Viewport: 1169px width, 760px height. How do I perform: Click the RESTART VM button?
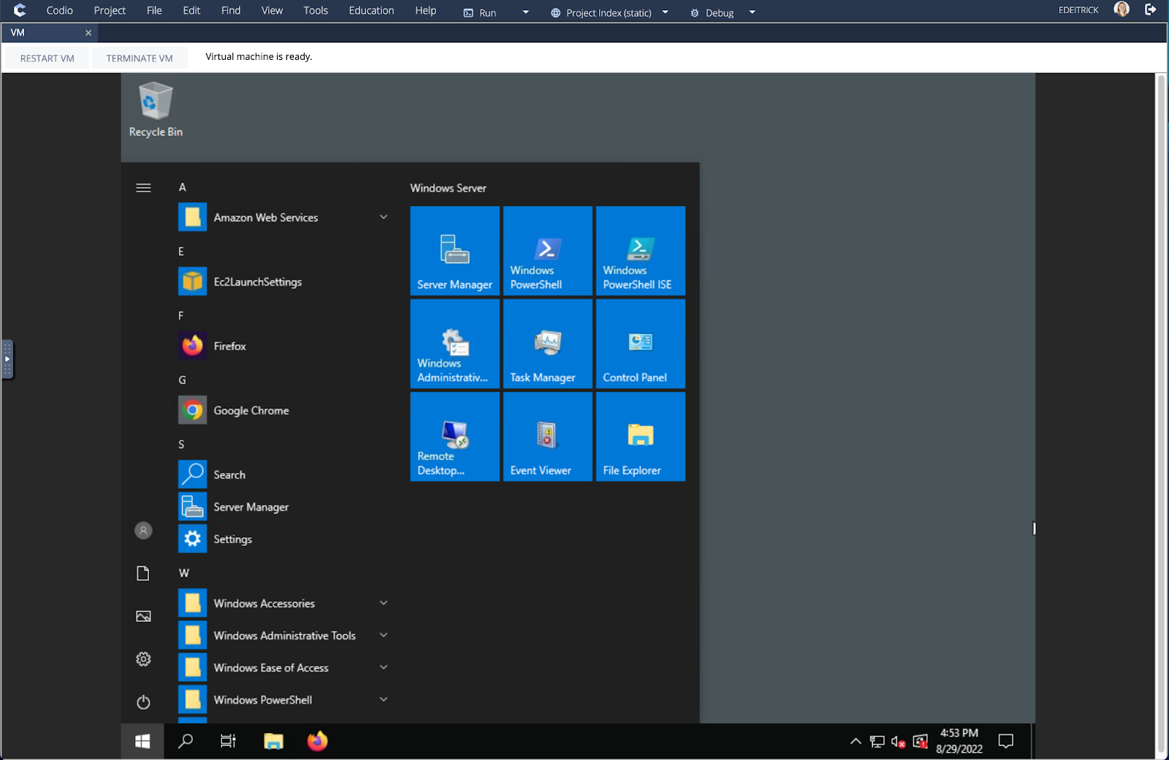[47, 58]
